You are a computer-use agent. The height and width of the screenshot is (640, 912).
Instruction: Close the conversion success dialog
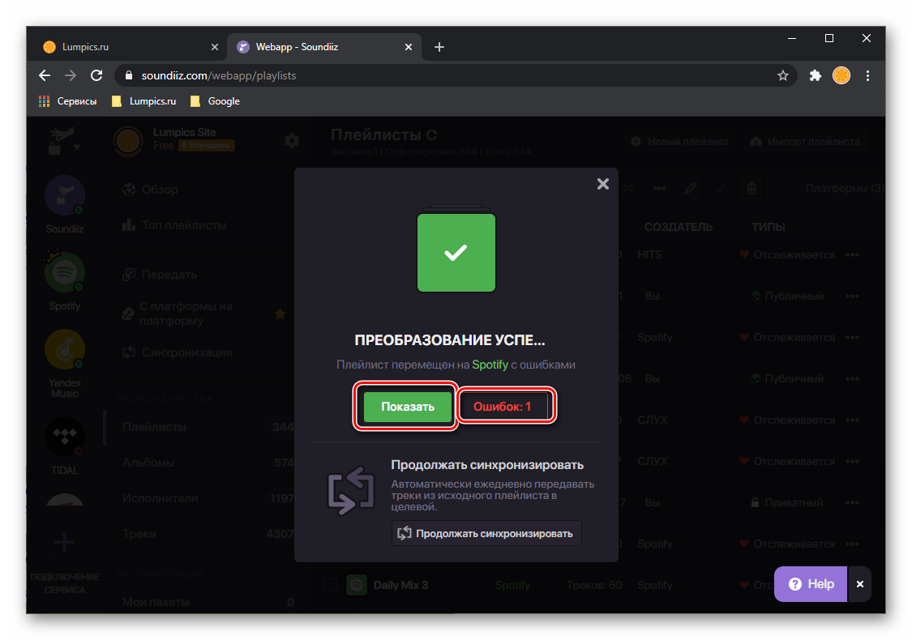point(602,184)
